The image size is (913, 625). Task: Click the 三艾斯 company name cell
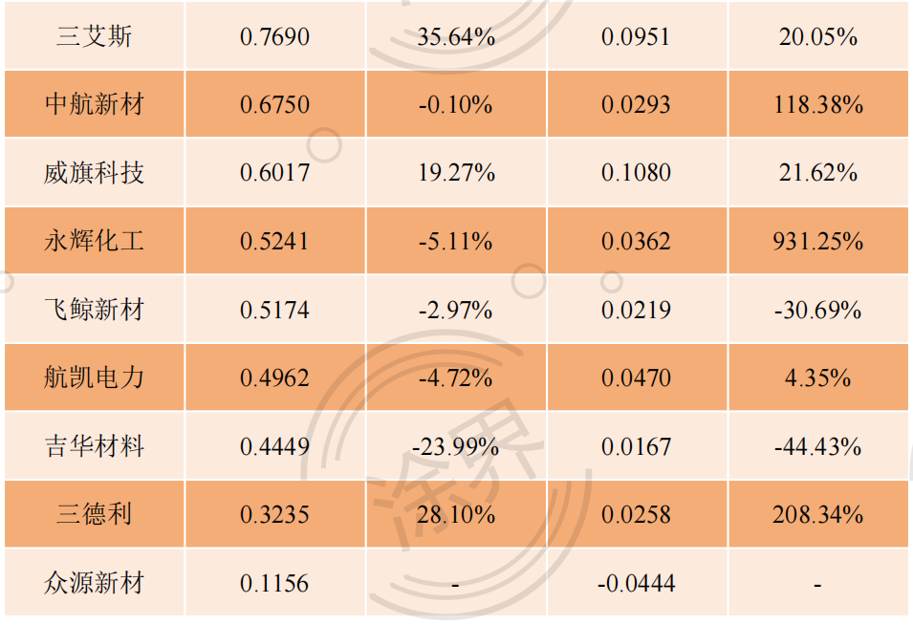pyautogui.click(x=95, y=36)
